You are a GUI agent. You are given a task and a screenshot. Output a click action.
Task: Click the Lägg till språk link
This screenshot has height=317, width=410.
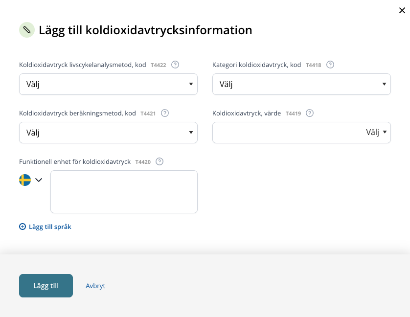point(50,226)
